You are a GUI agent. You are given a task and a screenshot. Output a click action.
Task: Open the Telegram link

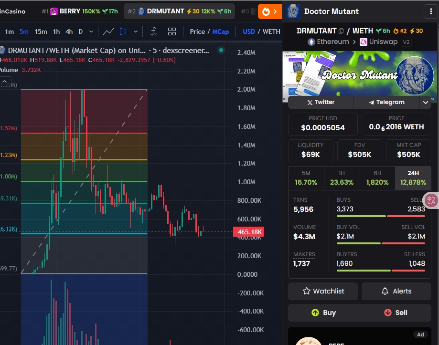(386, 102)
